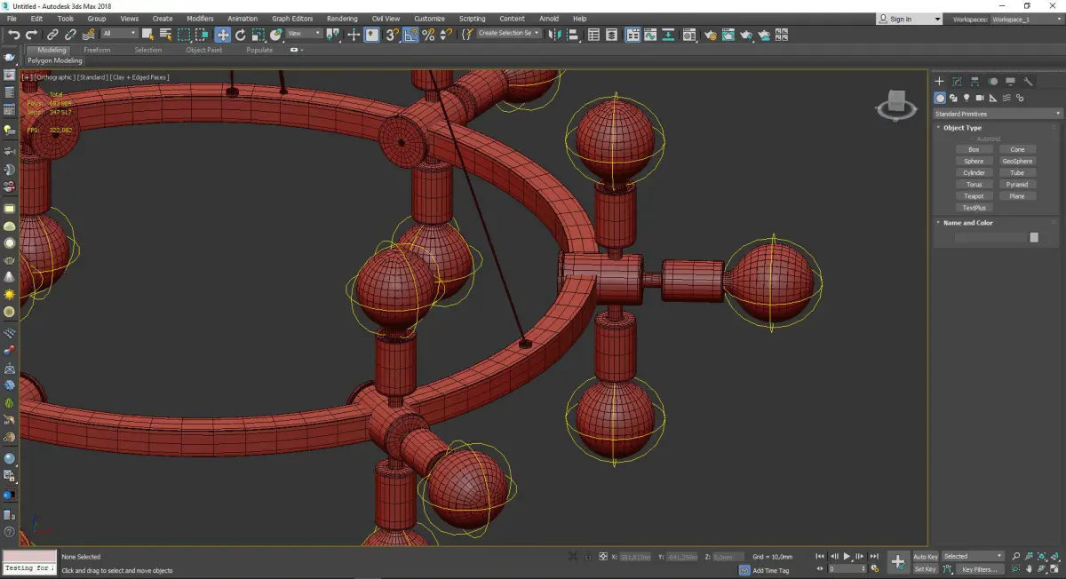Toggle the Angle Snap button
1066x579 pixels.
coord(410,35)
